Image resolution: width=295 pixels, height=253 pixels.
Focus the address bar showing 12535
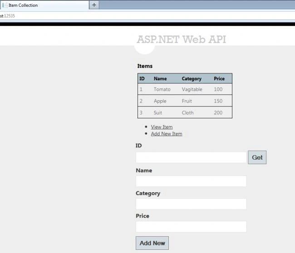pyautogui.click(x=147, y=16)
